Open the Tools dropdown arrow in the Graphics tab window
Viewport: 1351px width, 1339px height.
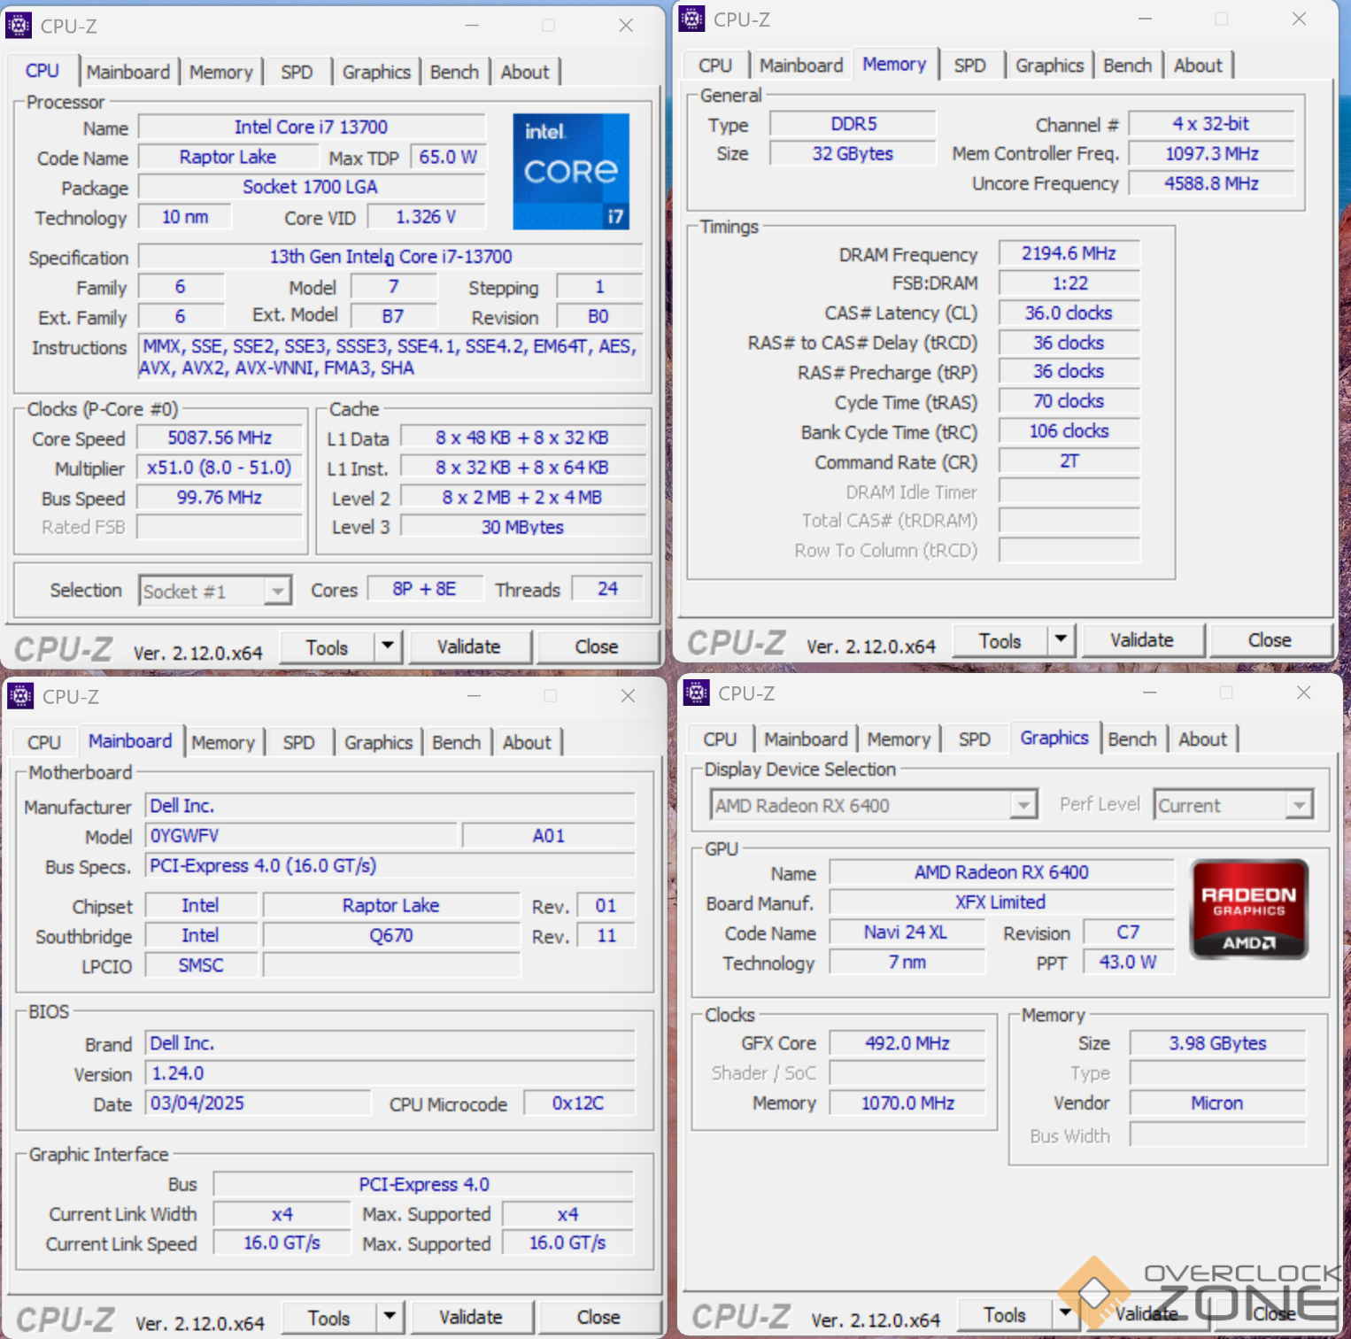1065,1314
